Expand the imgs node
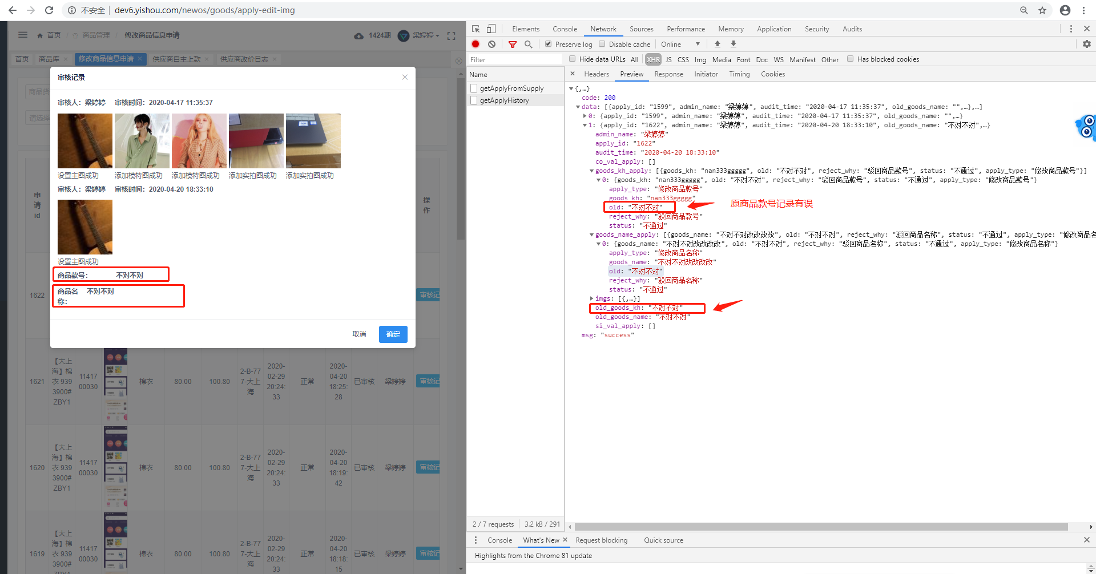 click(x=591, y=298)
